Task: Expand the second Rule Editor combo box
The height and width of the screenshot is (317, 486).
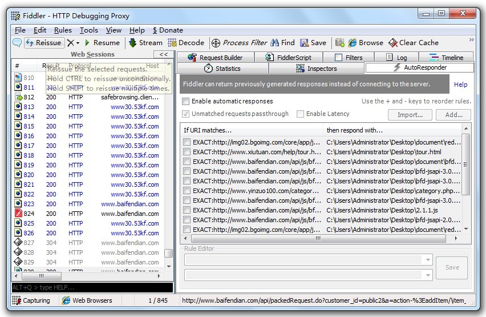Action: (428, 275)
